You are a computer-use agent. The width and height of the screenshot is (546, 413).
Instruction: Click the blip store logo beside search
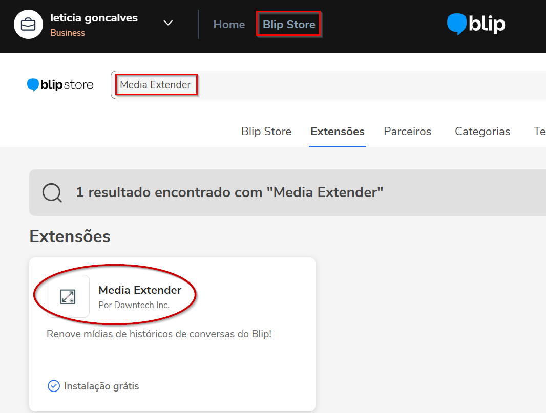tap(60, 85)
